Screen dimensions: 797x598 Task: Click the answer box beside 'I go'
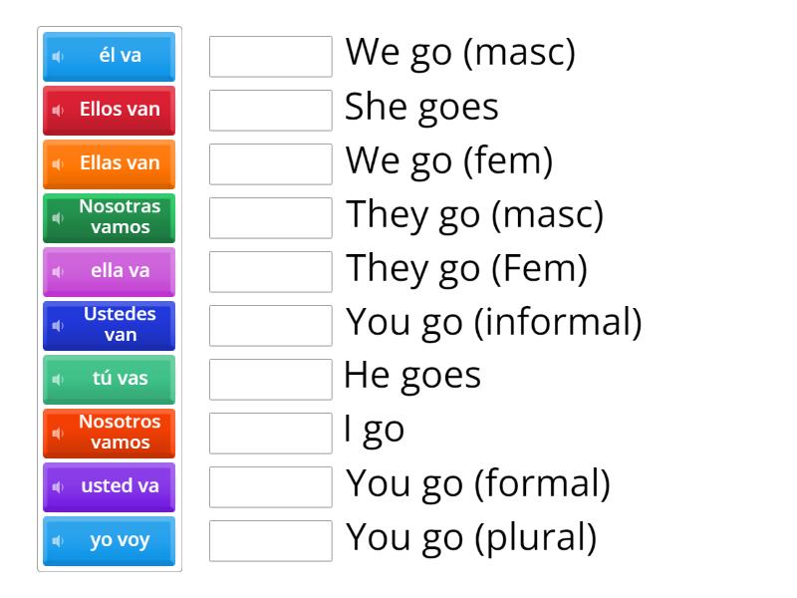270,433
